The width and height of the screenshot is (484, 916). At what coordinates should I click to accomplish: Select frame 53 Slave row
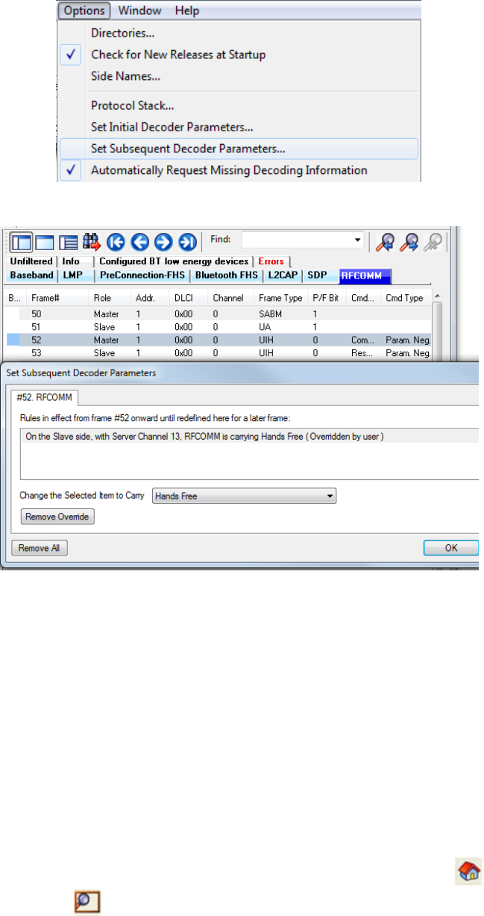click(x=224, y=352)
